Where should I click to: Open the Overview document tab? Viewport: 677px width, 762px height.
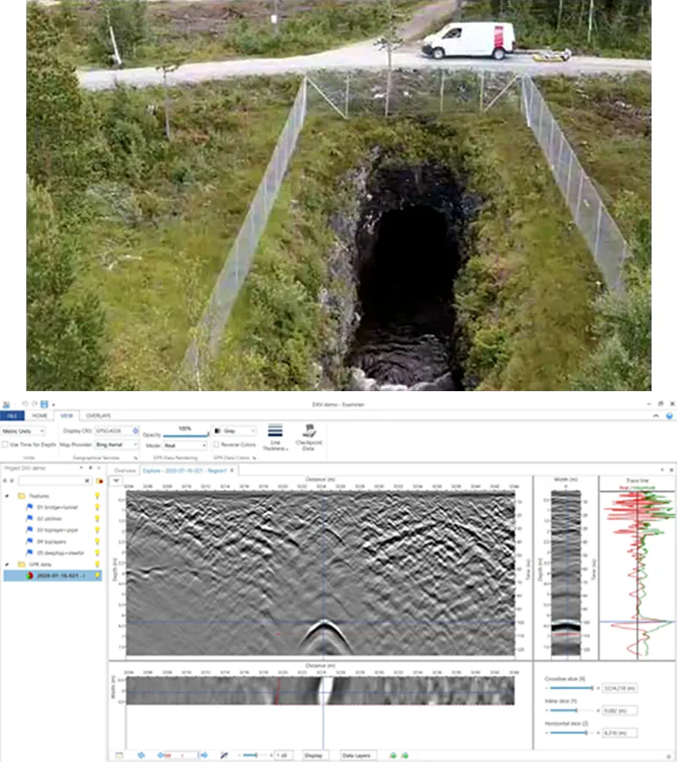(x=124, y=470)
